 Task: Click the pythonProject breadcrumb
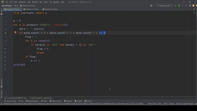[7, 6]
